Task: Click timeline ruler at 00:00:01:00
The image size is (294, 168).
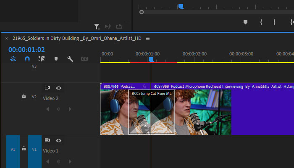Action: [x=147, y=54]
